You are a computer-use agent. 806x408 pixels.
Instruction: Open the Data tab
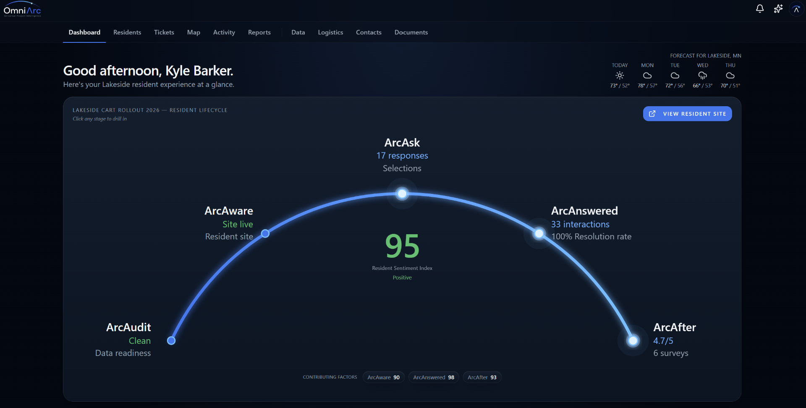pyautogui.click(x=298, y=32)
